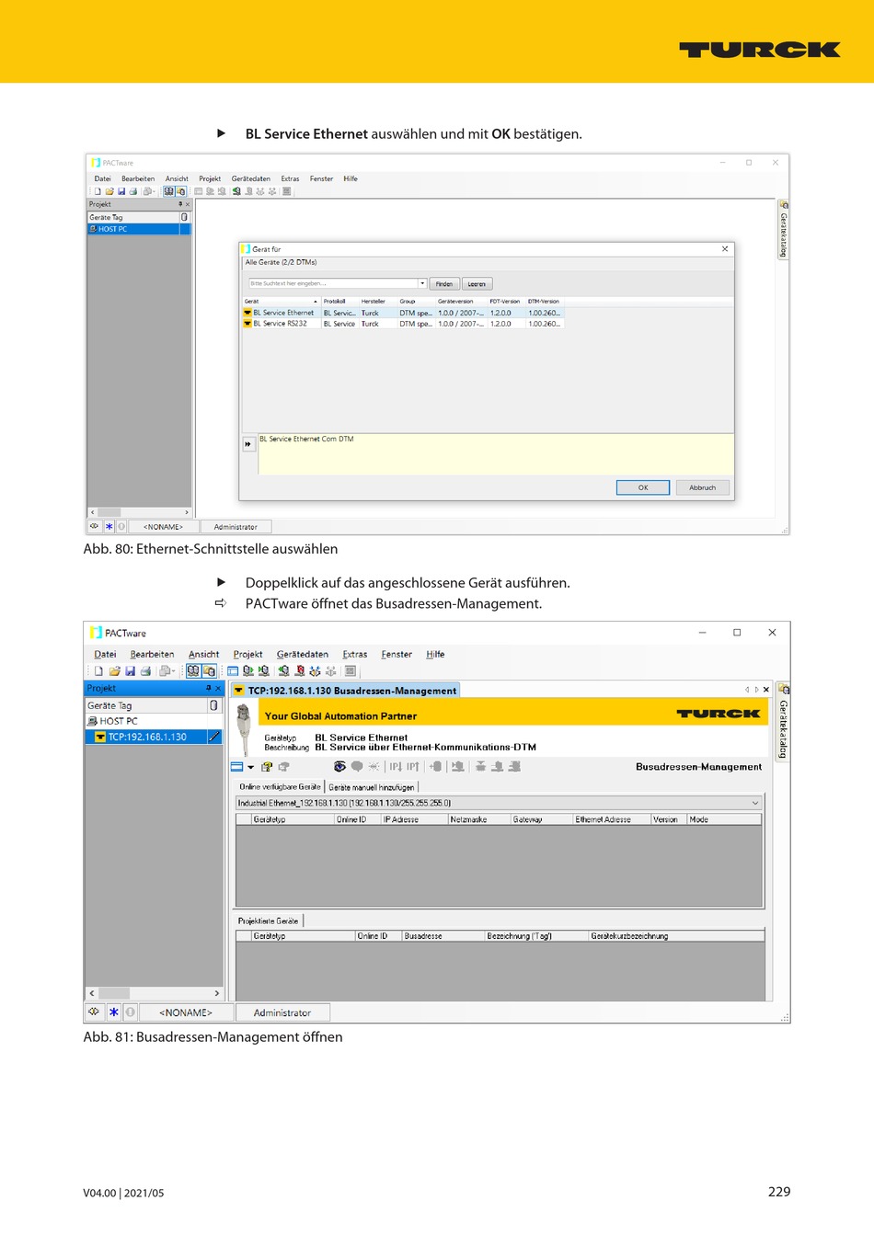Viewport: 874px width, 1235px height.
Task: Open Fenster menu in lower PACTware window
Action: pyautogui.click(x=397, y=655)
